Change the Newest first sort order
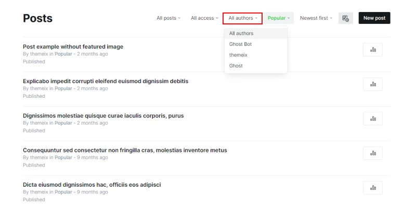 click(316, 18)
